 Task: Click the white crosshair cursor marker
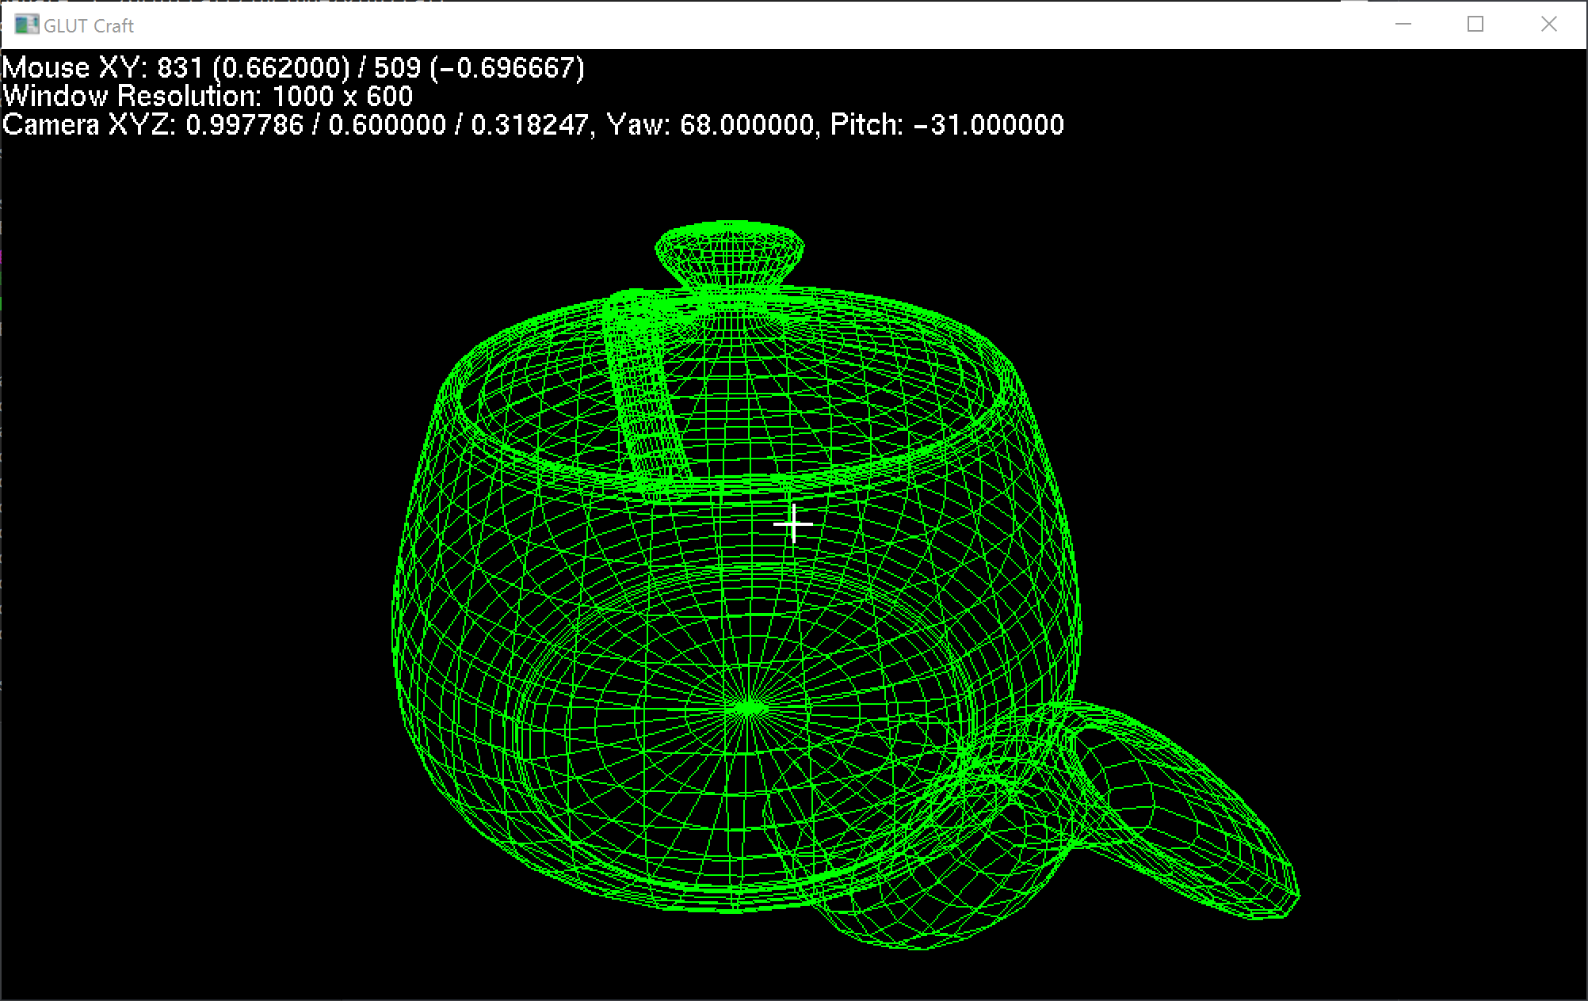(x=793, y=523)
